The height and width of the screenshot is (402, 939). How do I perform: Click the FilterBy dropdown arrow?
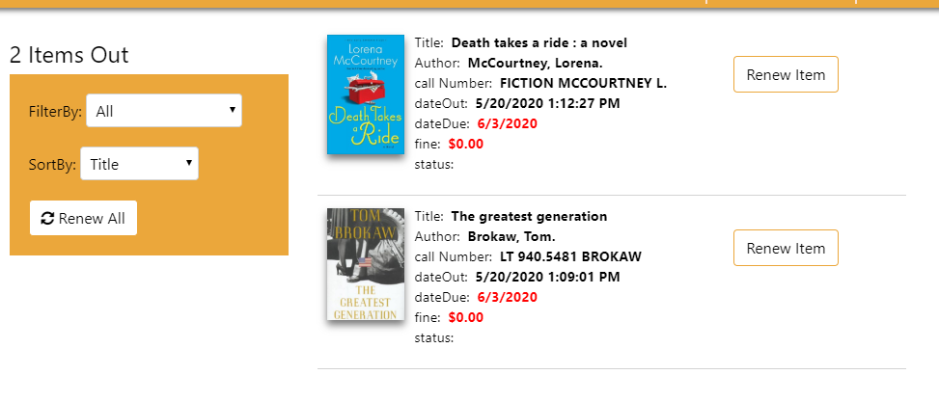tap(232, 110)
